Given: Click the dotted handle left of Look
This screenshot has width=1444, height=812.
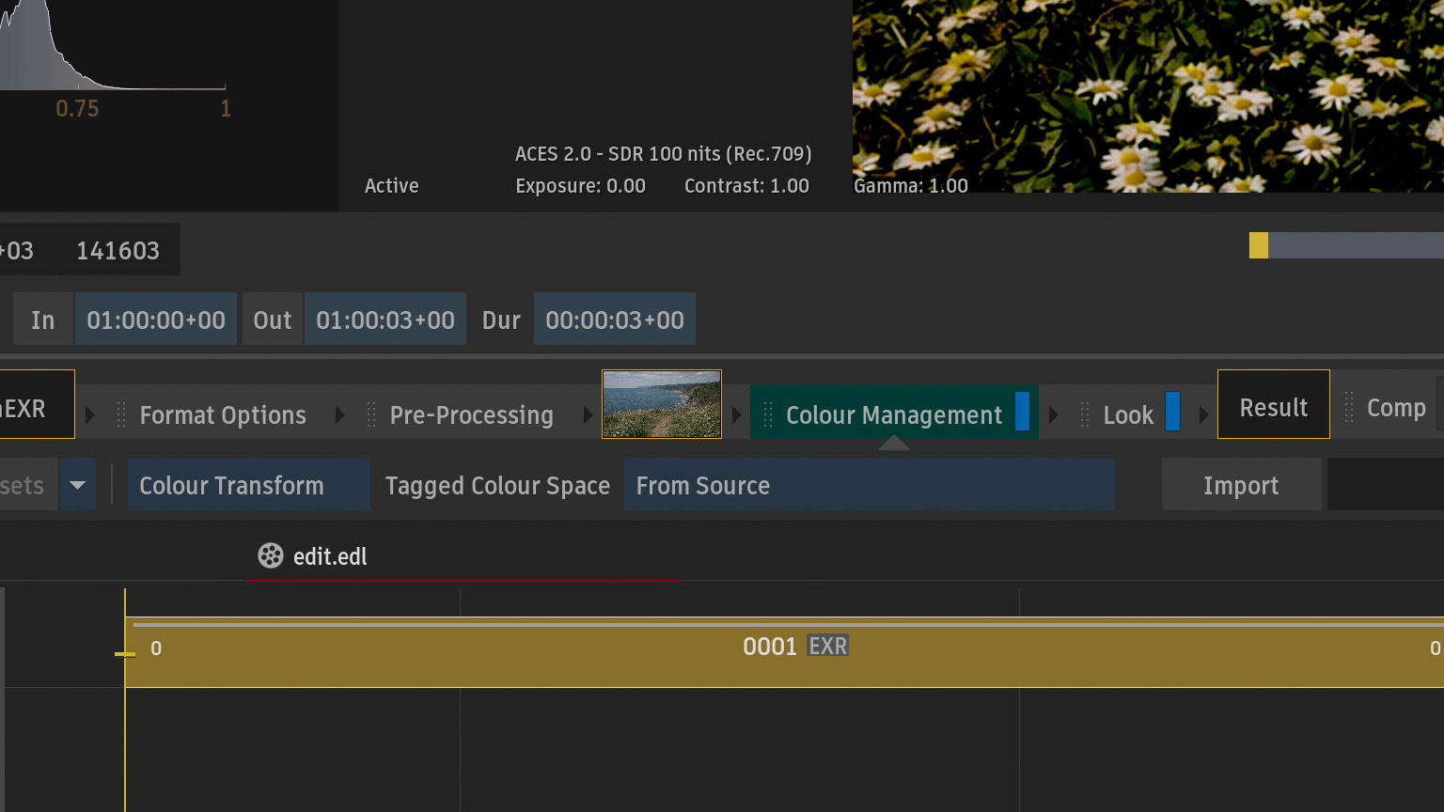Looking at the screenshot, I should tap(1085, 414).
